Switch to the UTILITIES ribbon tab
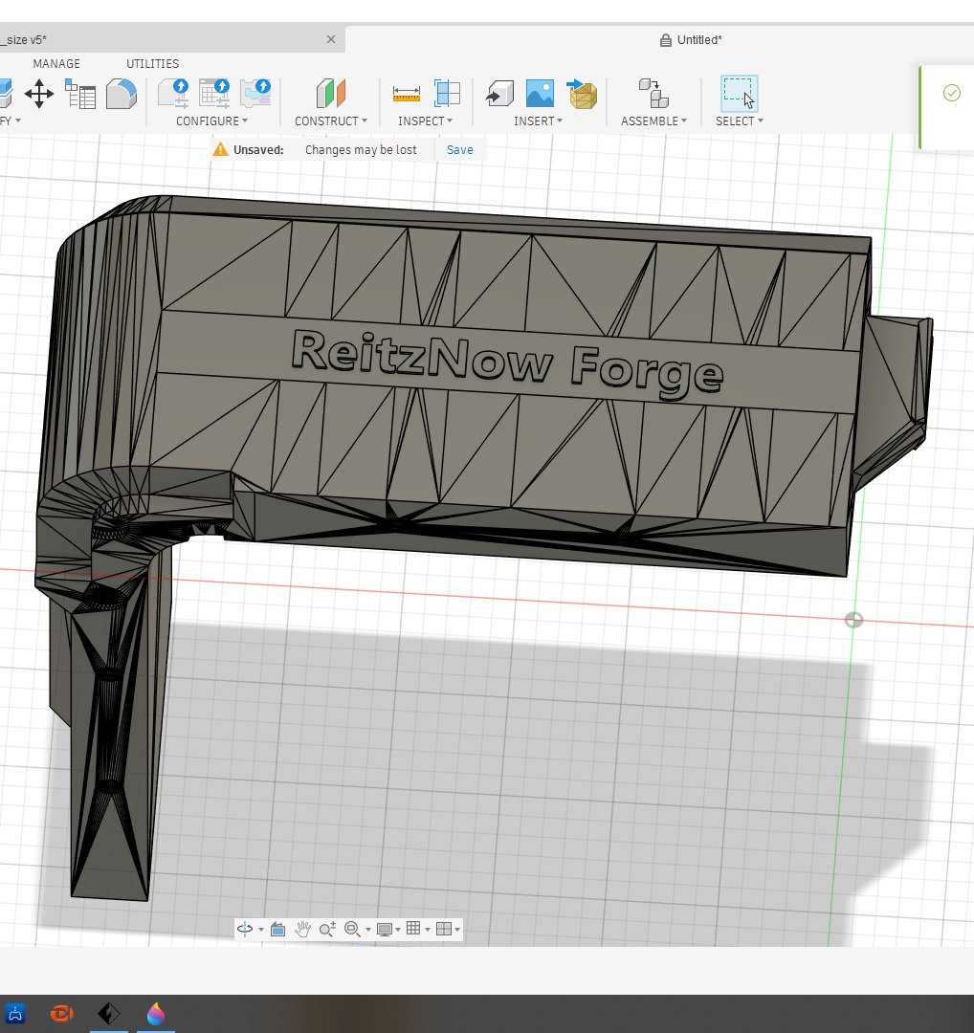This screenshot has width=974, height=1033. (152, 64)
